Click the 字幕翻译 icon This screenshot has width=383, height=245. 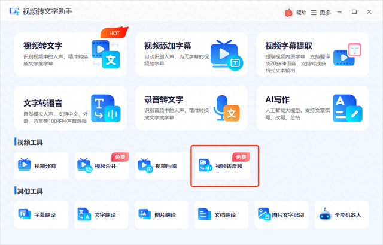coord(25,214)
